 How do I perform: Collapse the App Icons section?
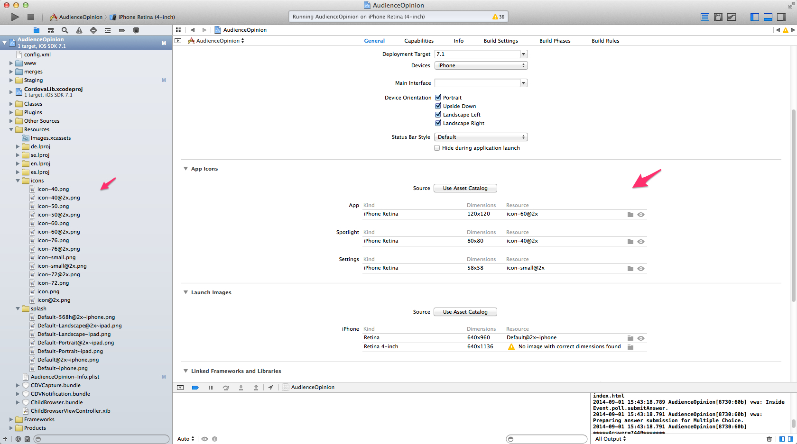pyautogui.click(x=185, y=169)
